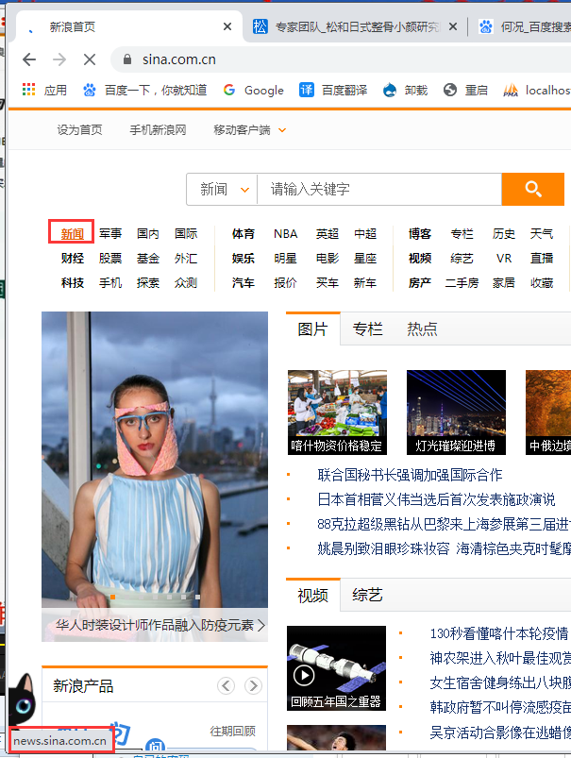Open 130秒看懂喀什本轮疫情 video link
The width and height of the screenshot is (571, 758).
[499, 633]
